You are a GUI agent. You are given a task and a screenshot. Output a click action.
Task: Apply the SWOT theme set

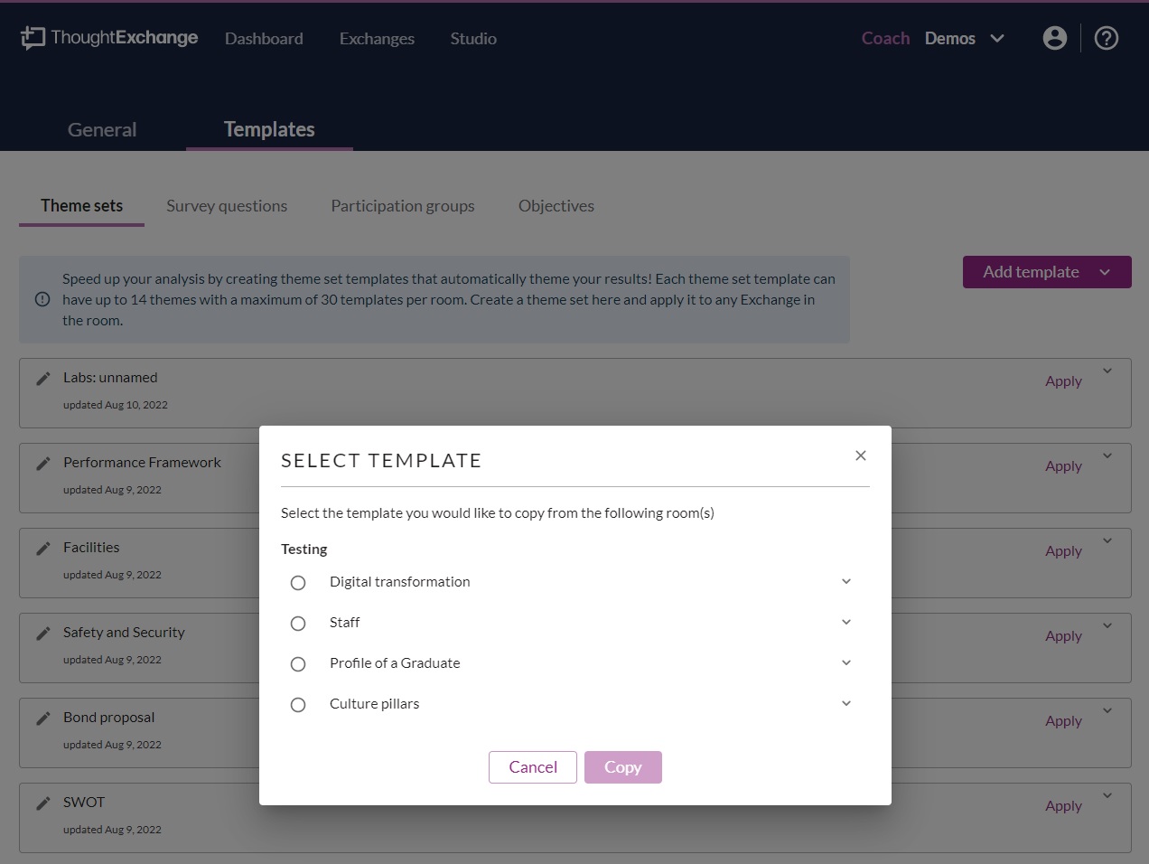tap(1063, 806)
